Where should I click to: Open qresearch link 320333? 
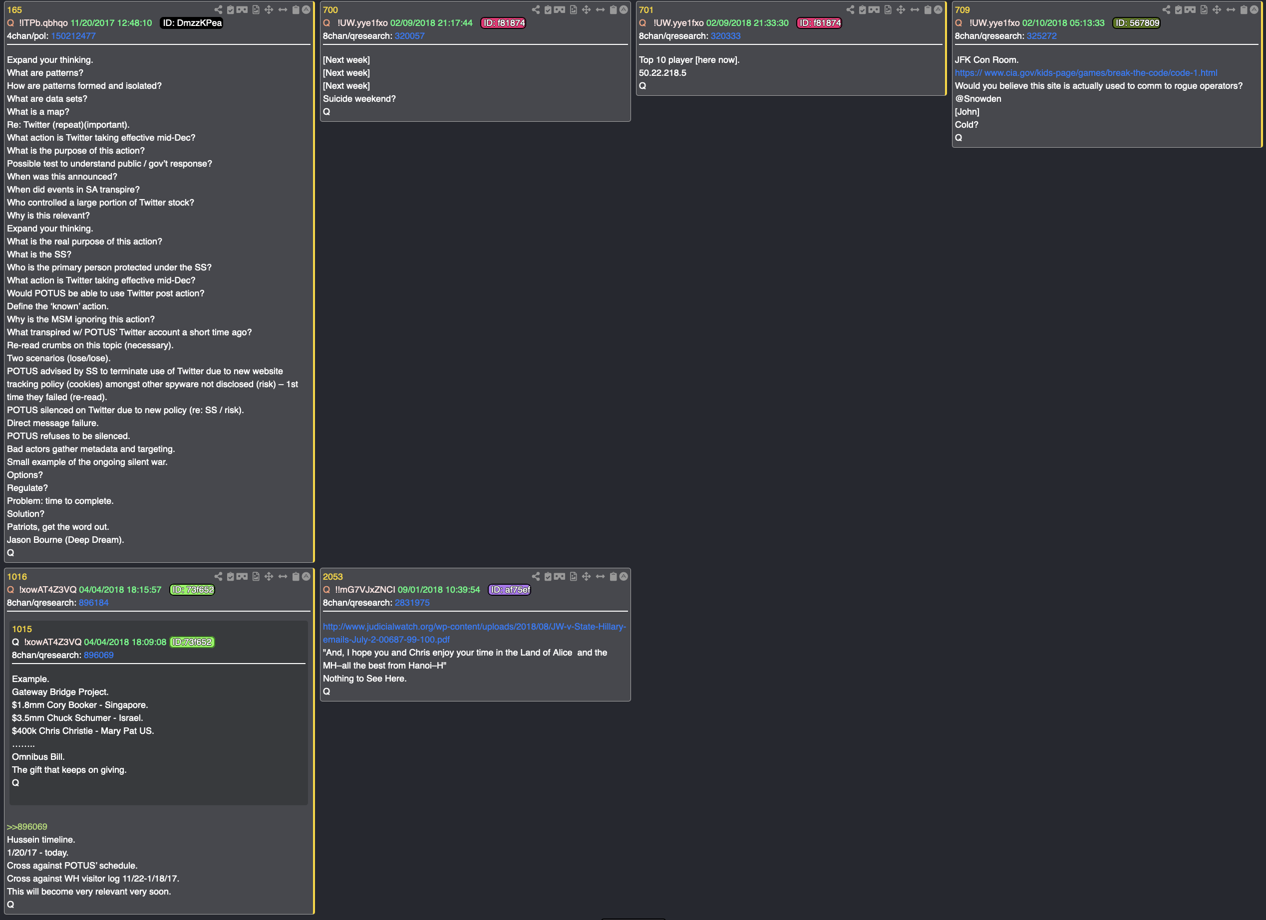coord(726,36)
